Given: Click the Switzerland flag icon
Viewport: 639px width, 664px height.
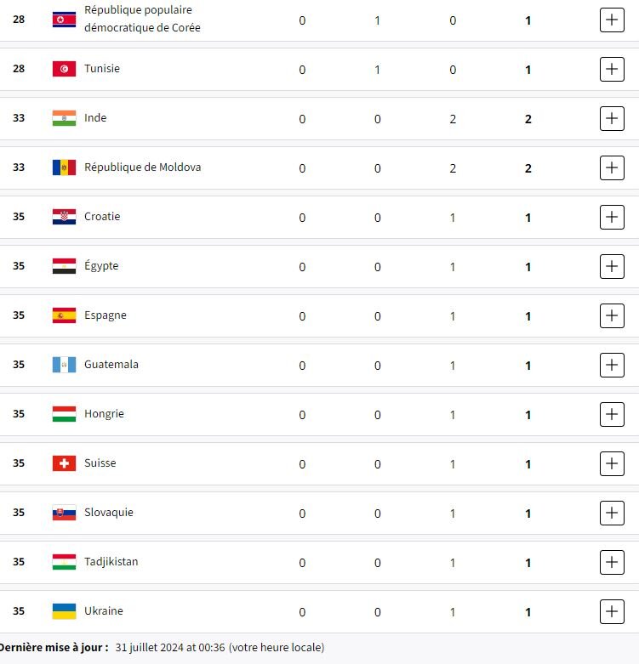Looking at the screenshot, I should pyautogui.click(x=64, y=463).
